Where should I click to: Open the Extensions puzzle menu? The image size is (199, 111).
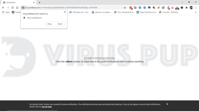pos(186,8)
